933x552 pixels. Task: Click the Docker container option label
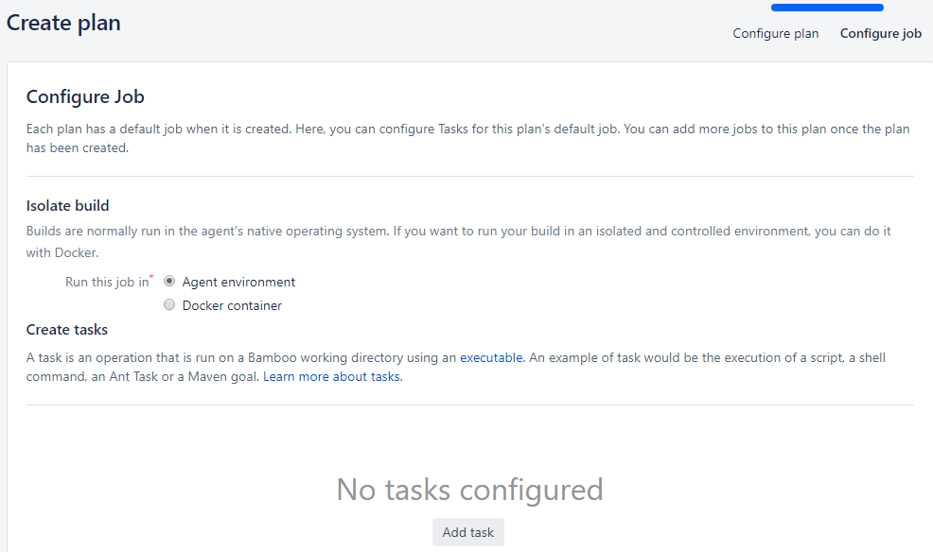click(231, 304)
